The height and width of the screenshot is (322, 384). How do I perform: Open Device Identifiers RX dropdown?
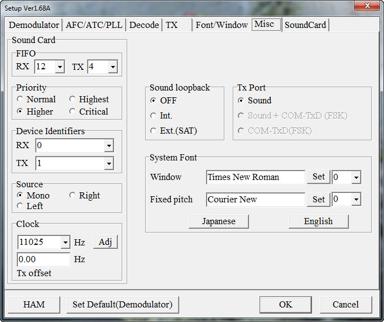tap(108, 146)
